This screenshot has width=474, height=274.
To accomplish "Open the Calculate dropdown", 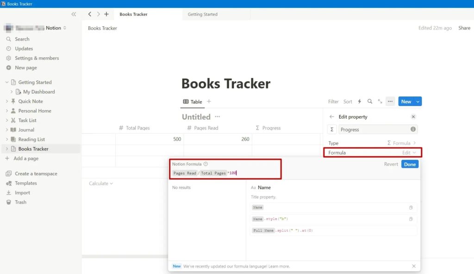I will (100, 184).
